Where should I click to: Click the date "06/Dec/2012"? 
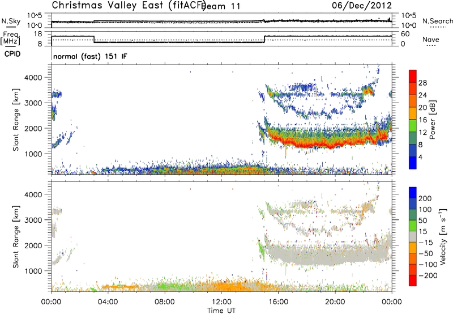pos(361,5)
